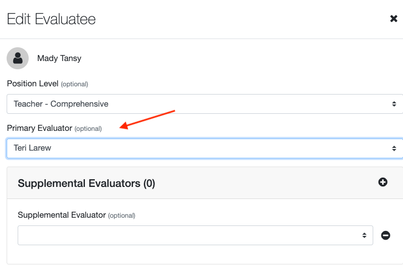Click the Supplemental Evaluator dropdown arrows
This screenshot has height=265, width=403.
(x=364, y=235)
